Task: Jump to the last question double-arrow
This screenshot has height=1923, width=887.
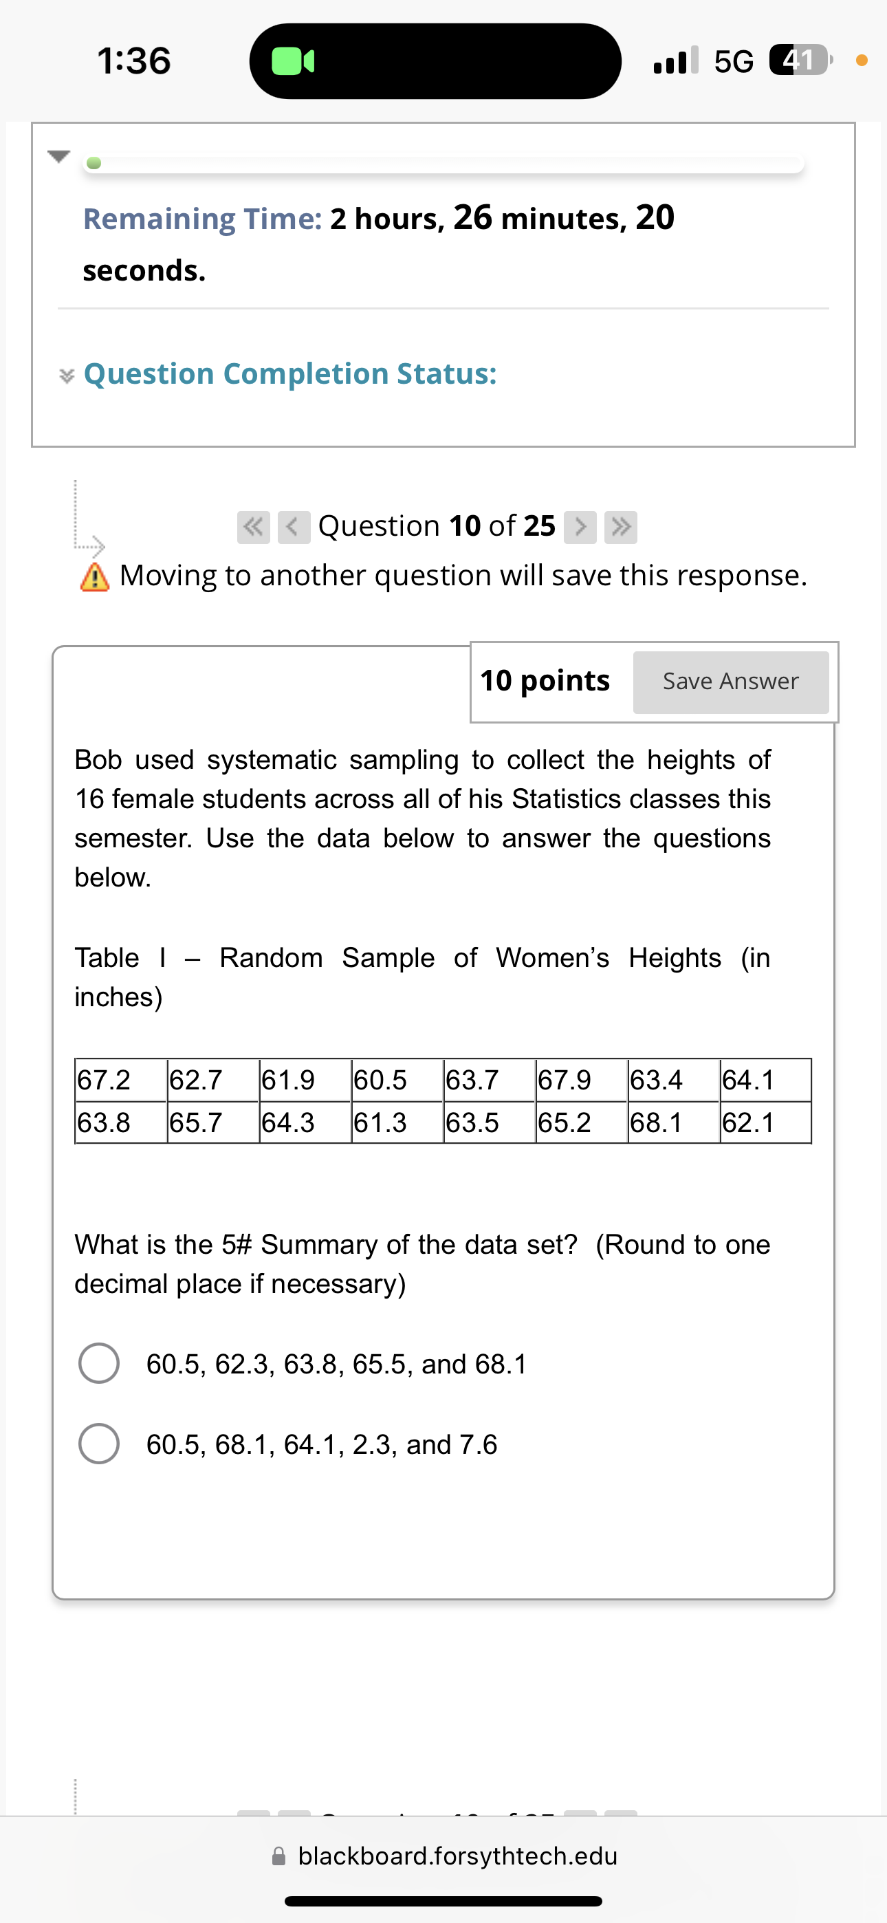Action: [620, 525]
